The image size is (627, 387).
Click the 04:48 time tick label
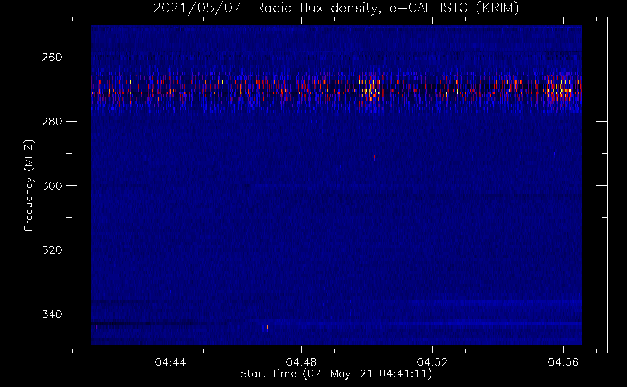[301, 362]
